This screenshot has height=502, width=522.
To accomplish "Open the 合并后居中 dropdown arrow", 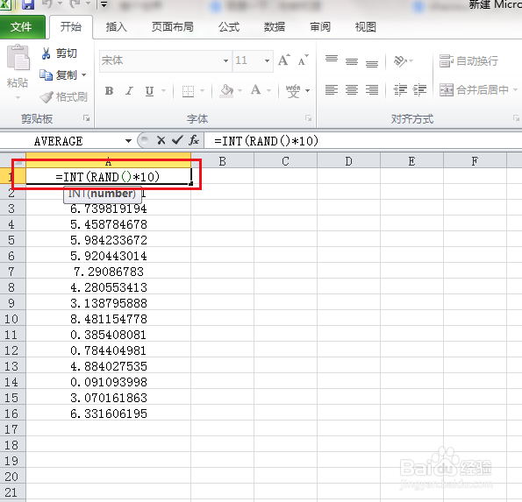I will 515,89.
